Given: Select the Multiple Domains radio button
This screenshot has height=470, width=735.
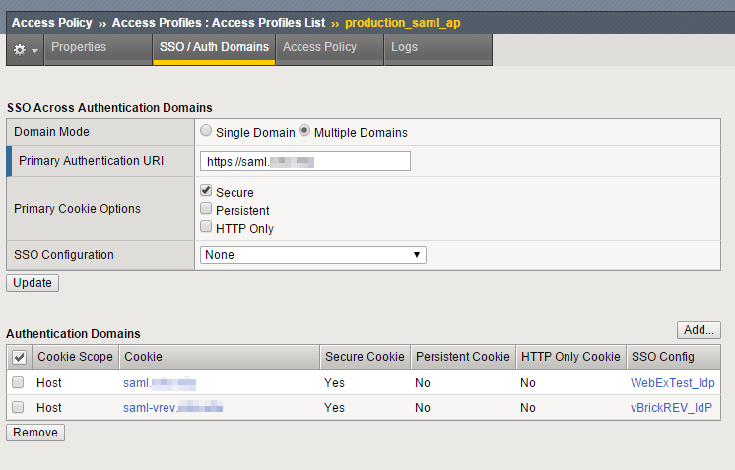Looking at the screenshot, I should (305, 131).
